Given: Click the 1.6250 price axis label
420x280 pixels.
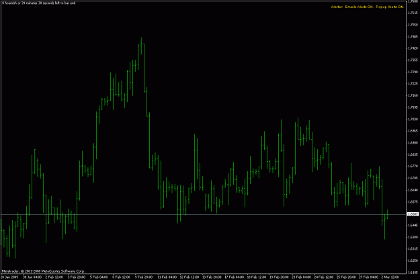Looking at the screenshot, I should pyautogui.click(x=413, y=261).
